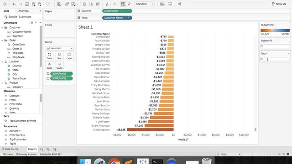This screenshot has width=292, height=164.
Task: Click Cindy Stewart's profit bar
Action: (x=150, y=130)
